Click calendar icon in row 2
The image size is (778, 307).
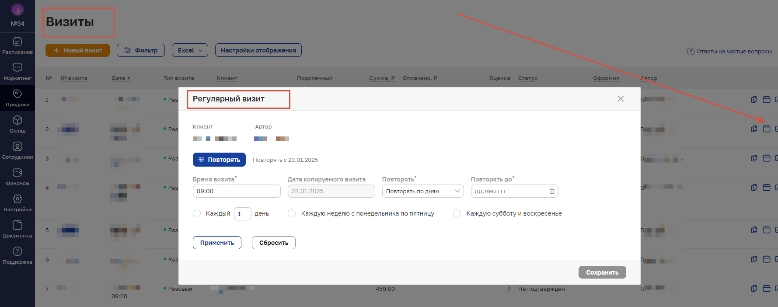click(x=767, y=129)
